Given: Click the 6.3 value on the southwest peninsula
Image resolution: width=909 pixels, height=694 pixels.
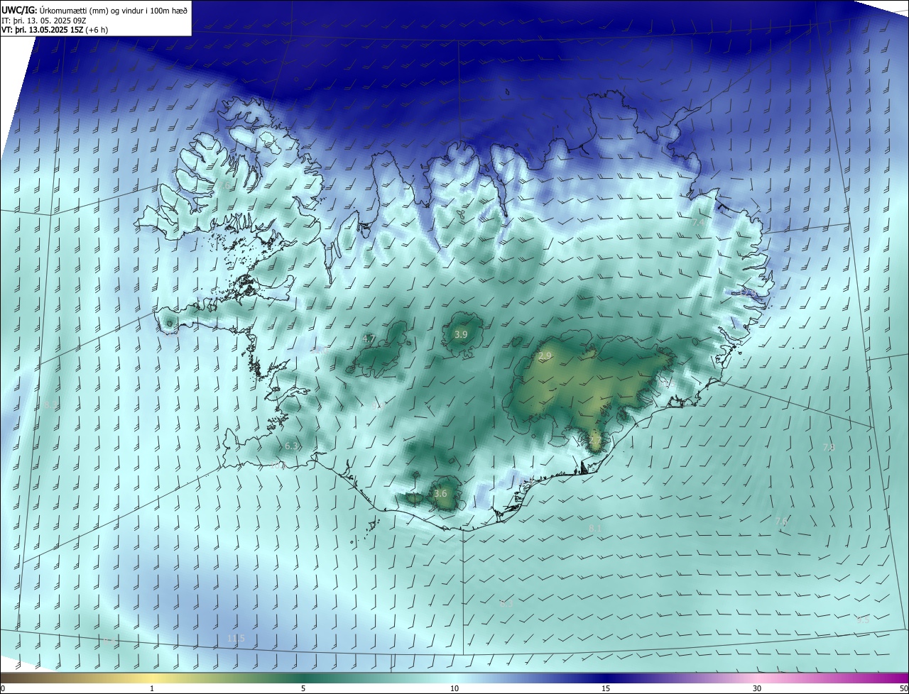Looking at the screenshot, I should (291, 446).
